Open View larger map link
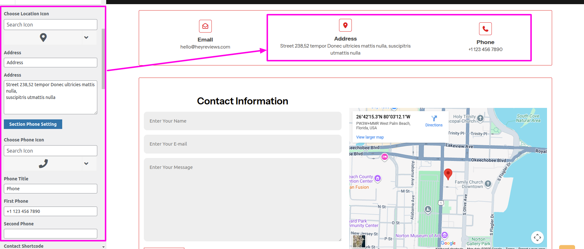Screen dimensions: 584x249 (370, 137)
